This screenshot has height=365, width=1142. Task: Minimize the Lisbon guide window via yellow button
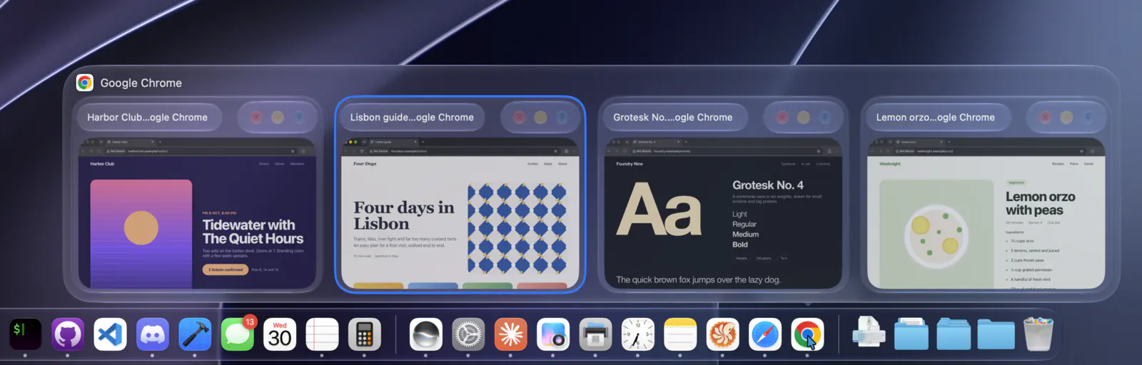tap(540, 117)
